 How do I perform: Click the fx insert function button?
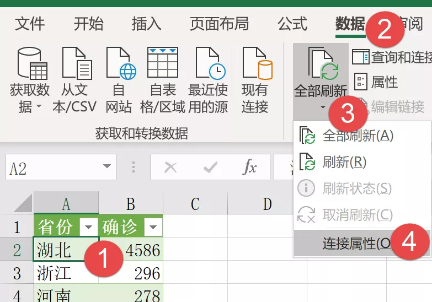(x=249, y=167)
